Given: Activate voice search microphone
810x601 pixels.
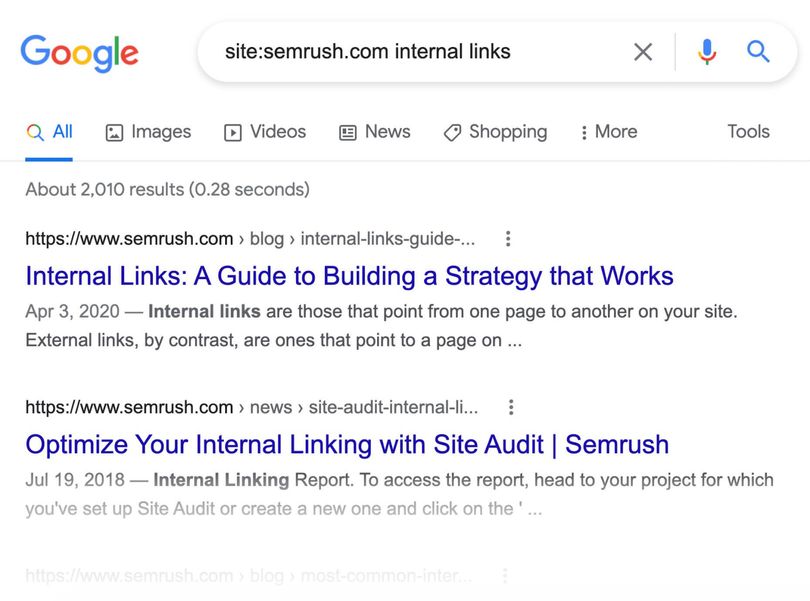Looking at the screenshot, I should pos(707,51).
